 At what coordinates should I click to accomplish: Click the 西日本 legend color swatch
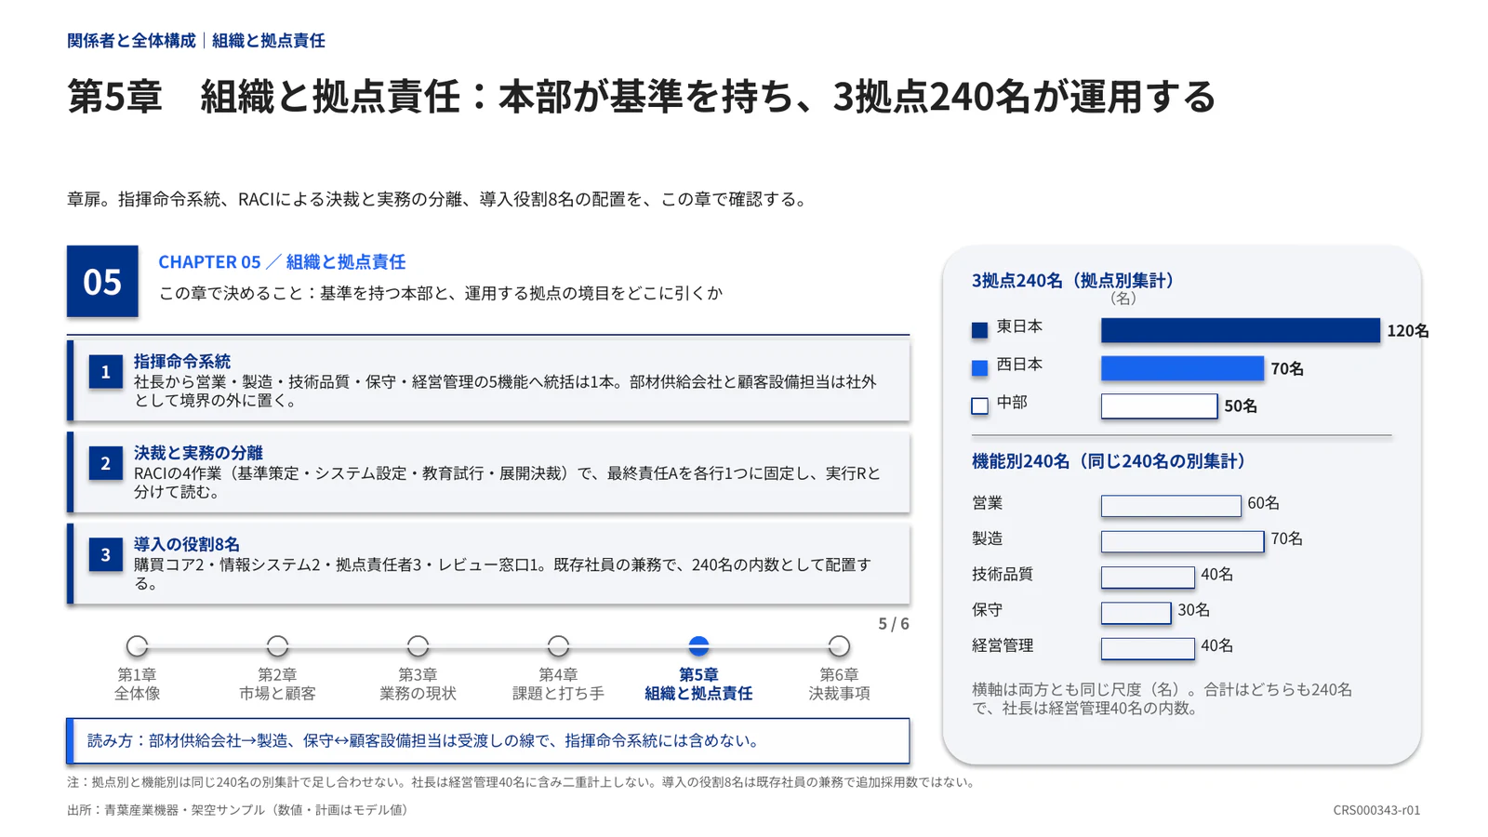coord(979,368)
